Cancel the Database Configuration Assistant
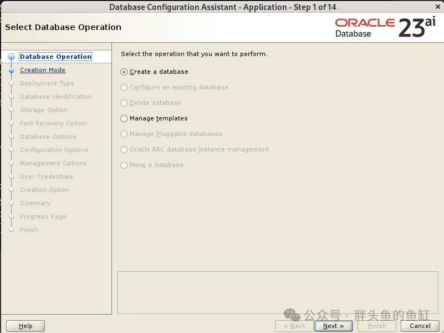444x333 pixels. (420, 326)
